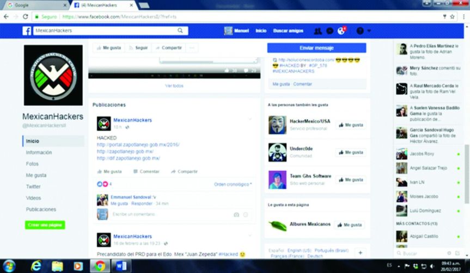This screenshot has height=273, width=470.
Task: Click the Enviar mensaje button
Action: click(316, 48)
